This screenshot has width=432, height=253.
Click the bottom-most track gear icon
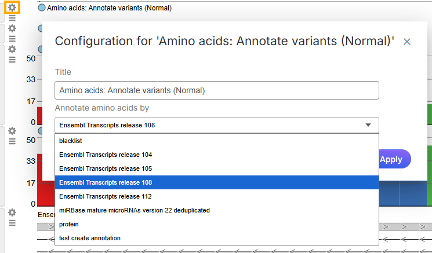tap(12, 212)
